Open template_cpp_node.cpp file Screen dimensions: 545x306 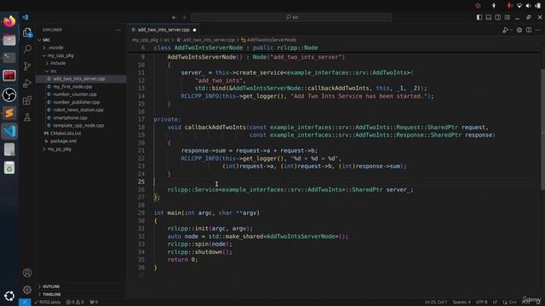click(78, 126)
